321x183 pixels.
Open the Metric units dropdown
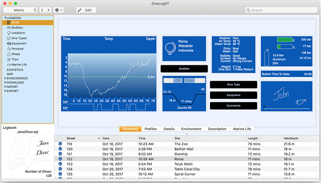point(20,10)
